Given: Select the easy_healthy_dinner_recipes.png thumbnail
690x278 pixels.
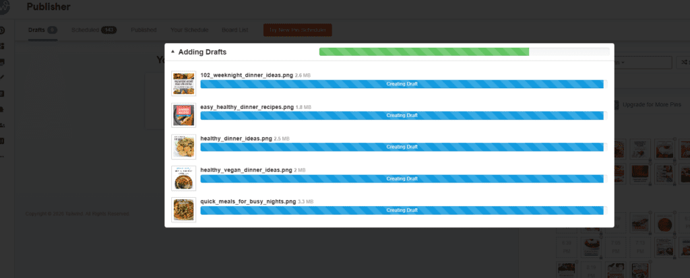Looking at the screenshot, I should pyautogui.click(x=183, y=115).
